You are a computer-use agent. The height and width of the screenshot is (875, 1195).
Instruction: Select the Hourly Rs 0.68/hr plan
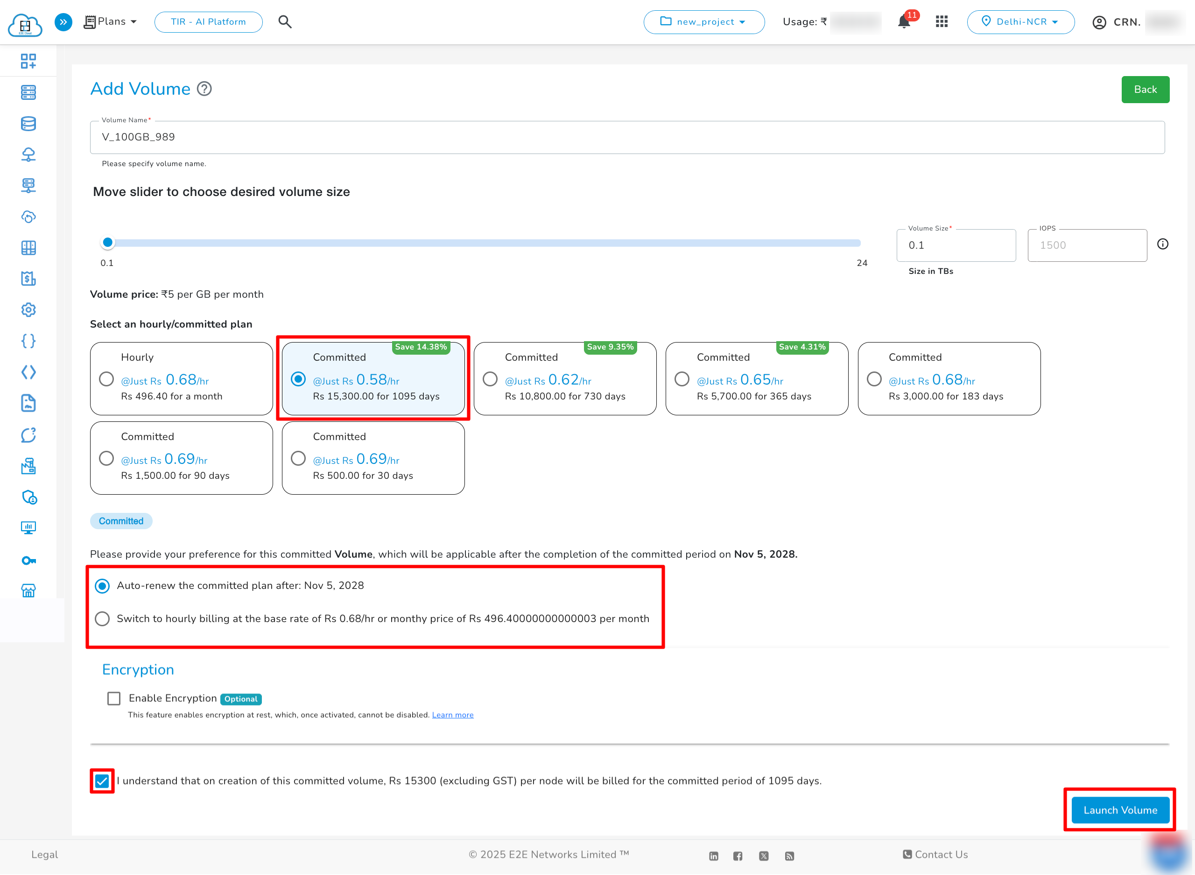(x=106, y=379)
